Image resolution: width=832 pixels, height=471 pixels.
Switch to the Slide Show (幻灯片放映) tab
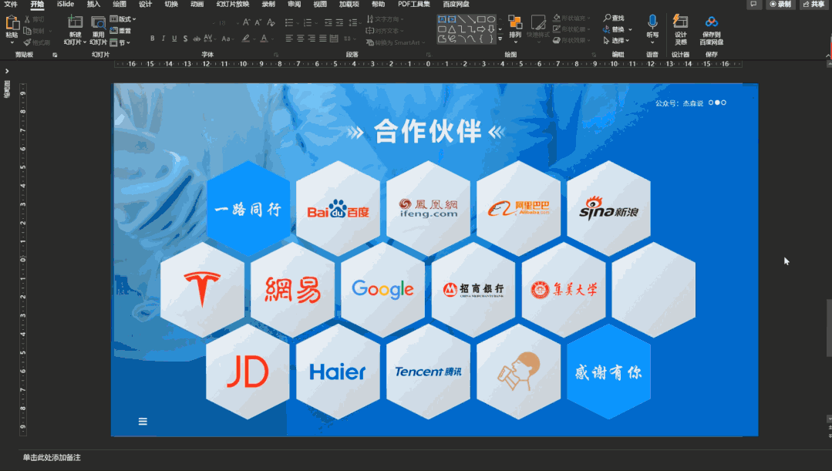pos(232,5)
